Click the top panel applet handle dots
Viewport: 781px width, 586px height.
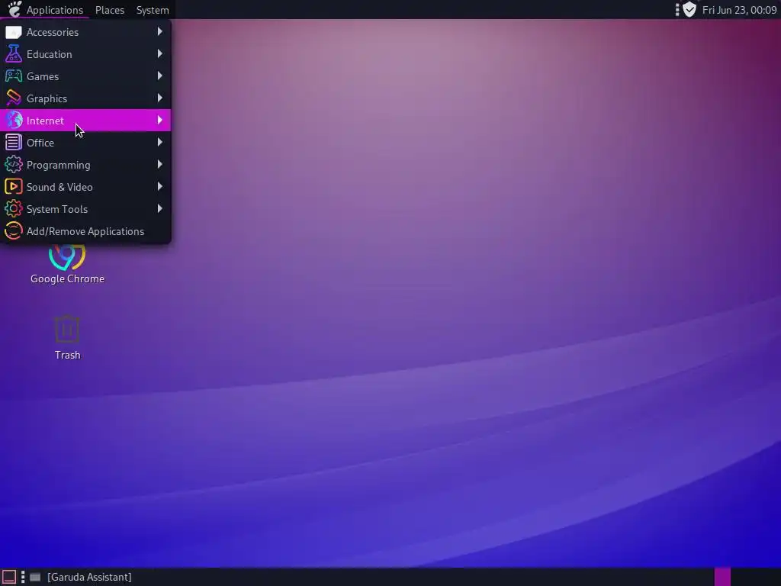[x=677, y=10]
